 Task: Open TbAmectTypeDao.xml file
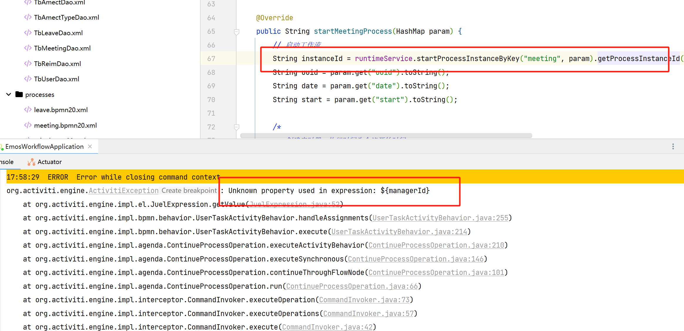coord(66,18)
